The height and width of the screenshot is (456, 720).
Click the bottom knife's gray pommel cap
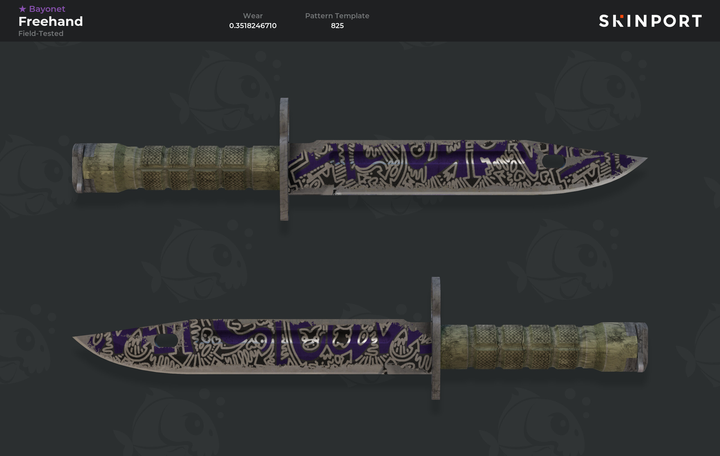click(x=642, y=347)
